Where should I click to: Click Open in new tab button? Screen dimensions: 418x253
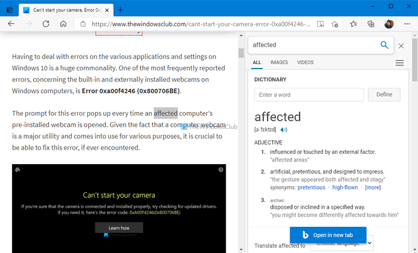pyautogui.click(x=328, y=235)
